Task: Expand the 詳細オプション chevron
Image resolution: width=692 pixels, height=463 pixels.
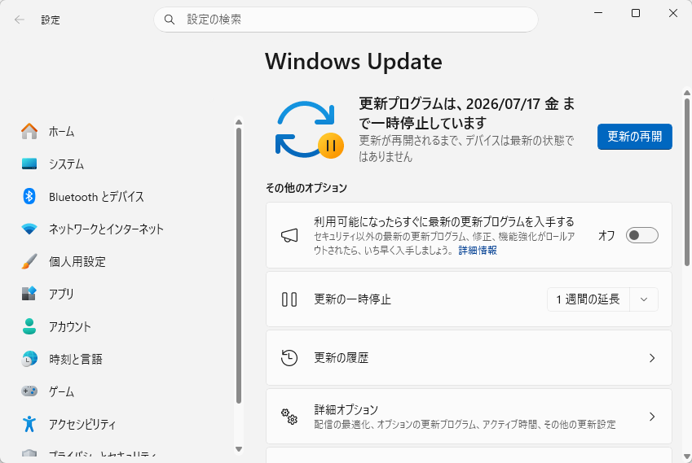Action: tap(652, 417)
